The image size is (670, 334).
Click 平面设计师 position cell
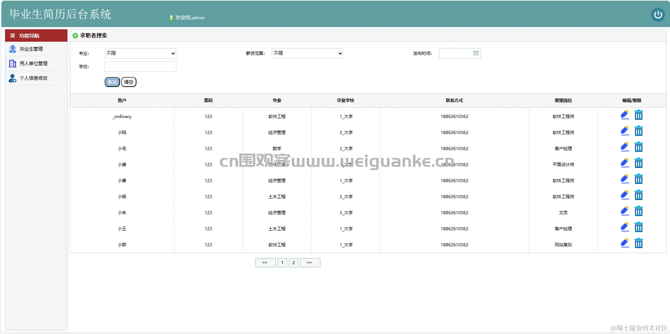click(563, 165)
